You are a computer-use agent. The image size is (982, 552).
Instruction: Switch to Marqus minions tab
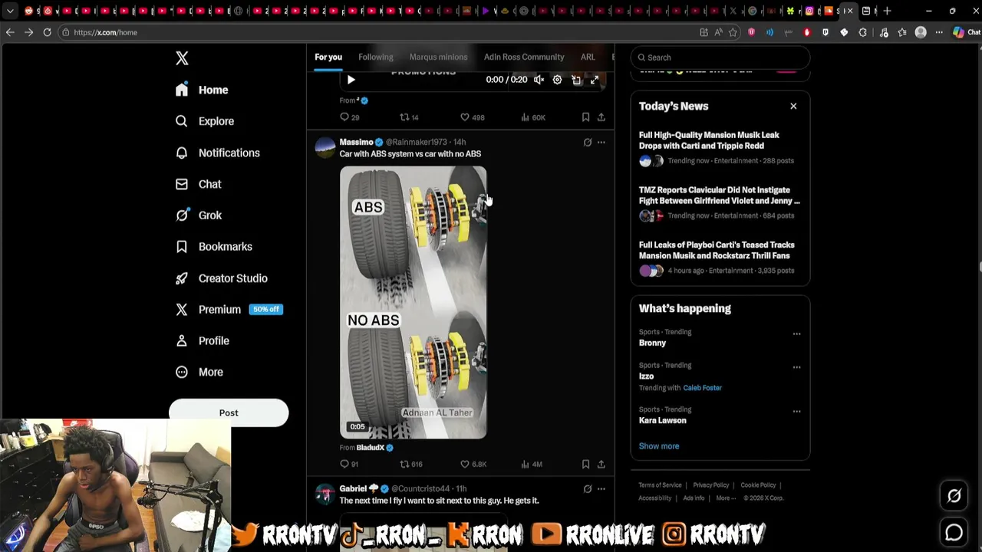(438, 57)
